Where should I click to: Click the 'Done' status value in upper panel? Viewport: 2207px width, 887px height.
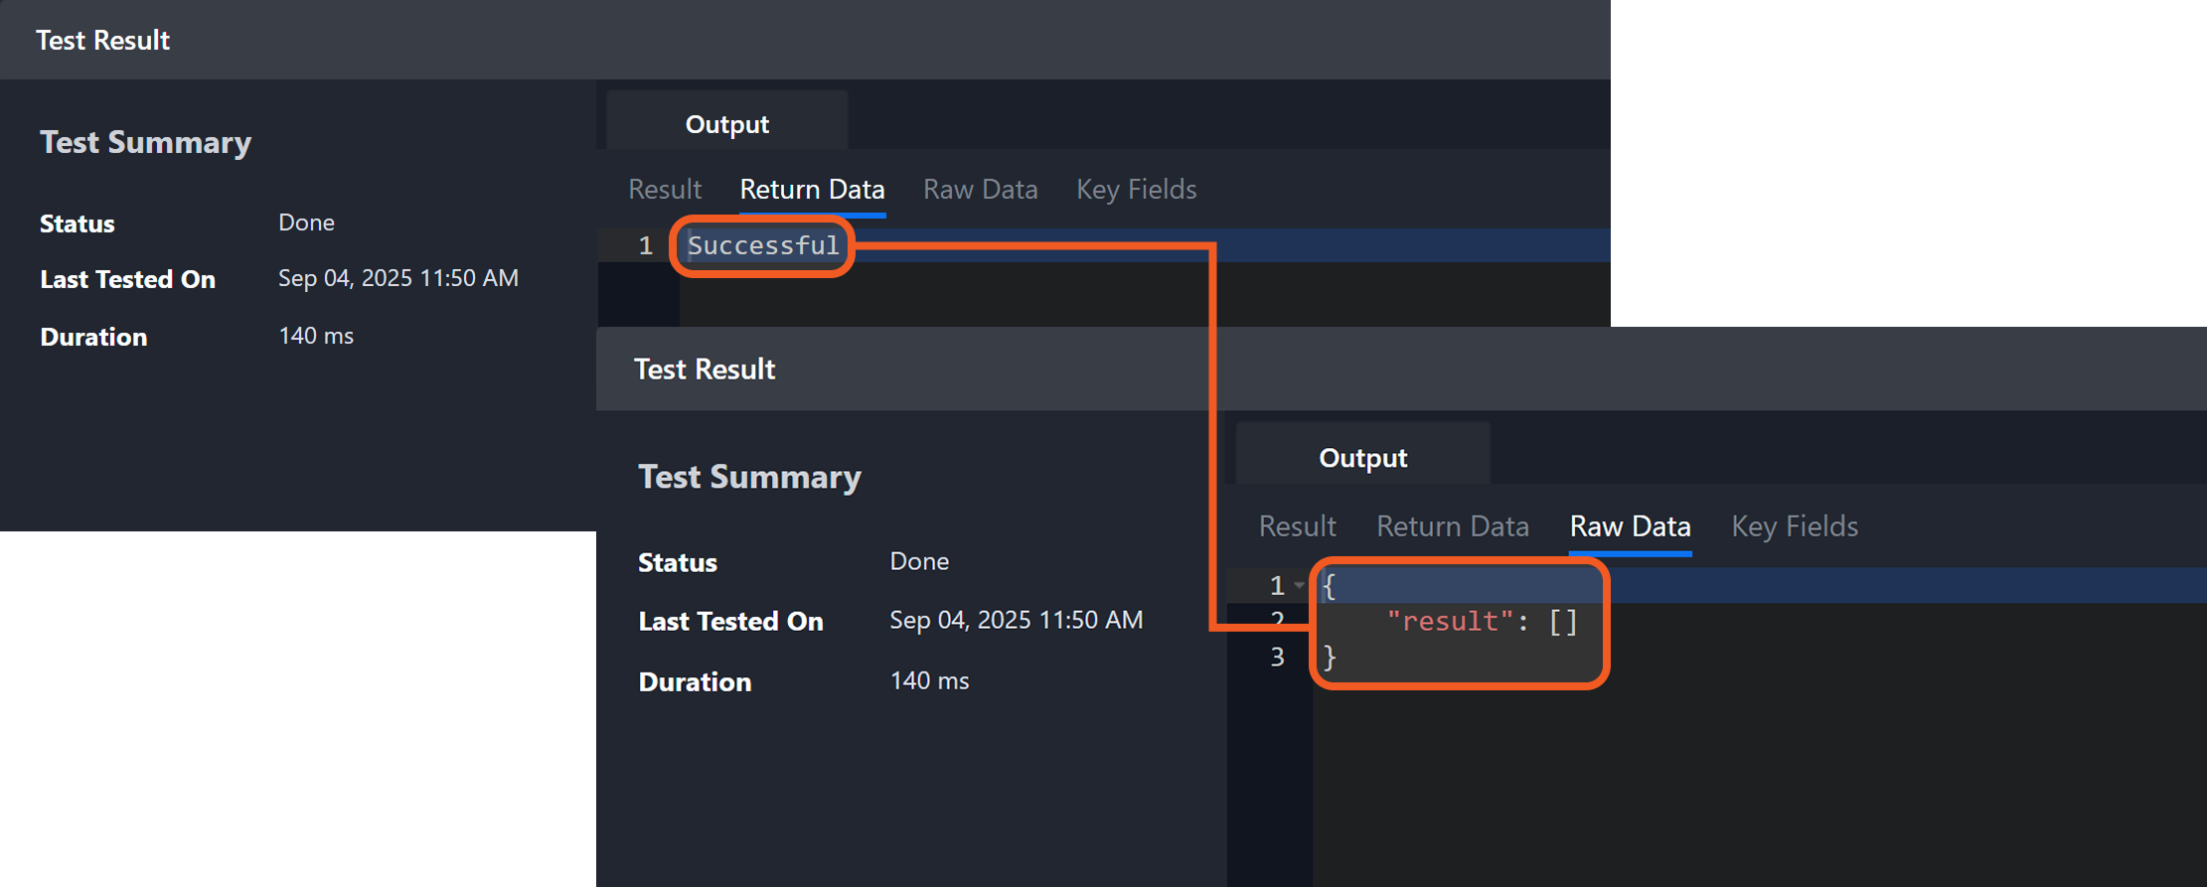click(306, 222)
